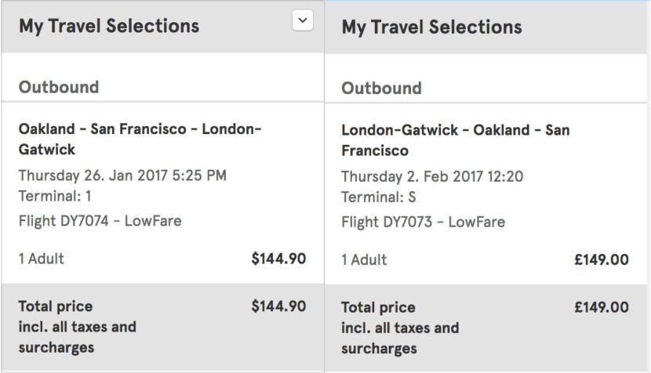
Task: Click Flight DY7074 - LowFare
Action: click(100, 221)
